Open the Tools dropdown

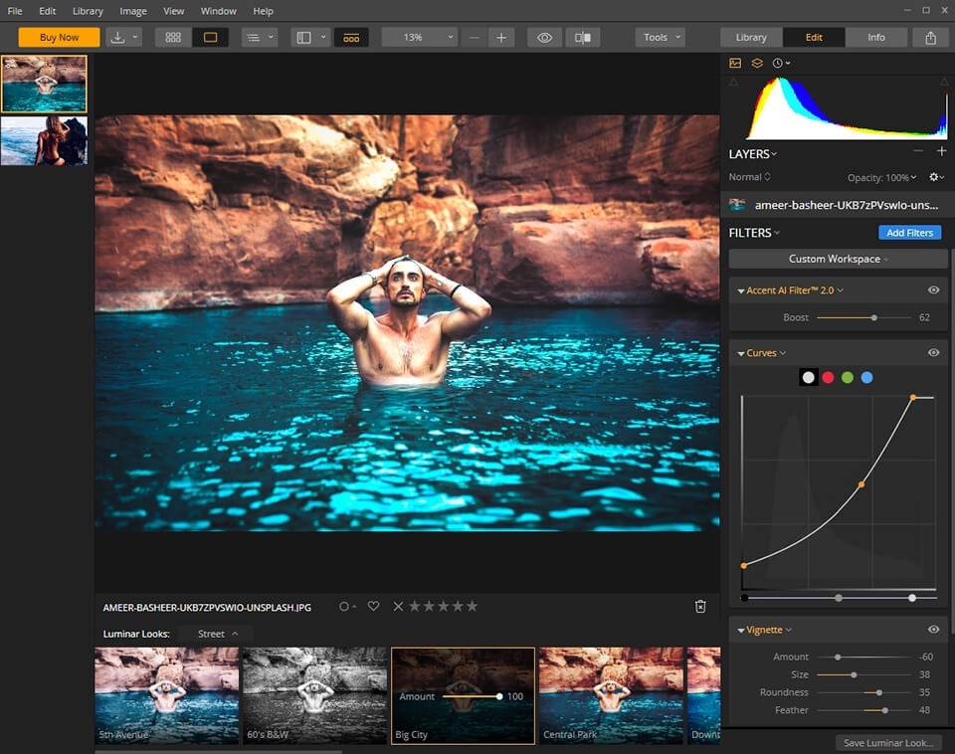pyautogui.click(x=661, y=38)
